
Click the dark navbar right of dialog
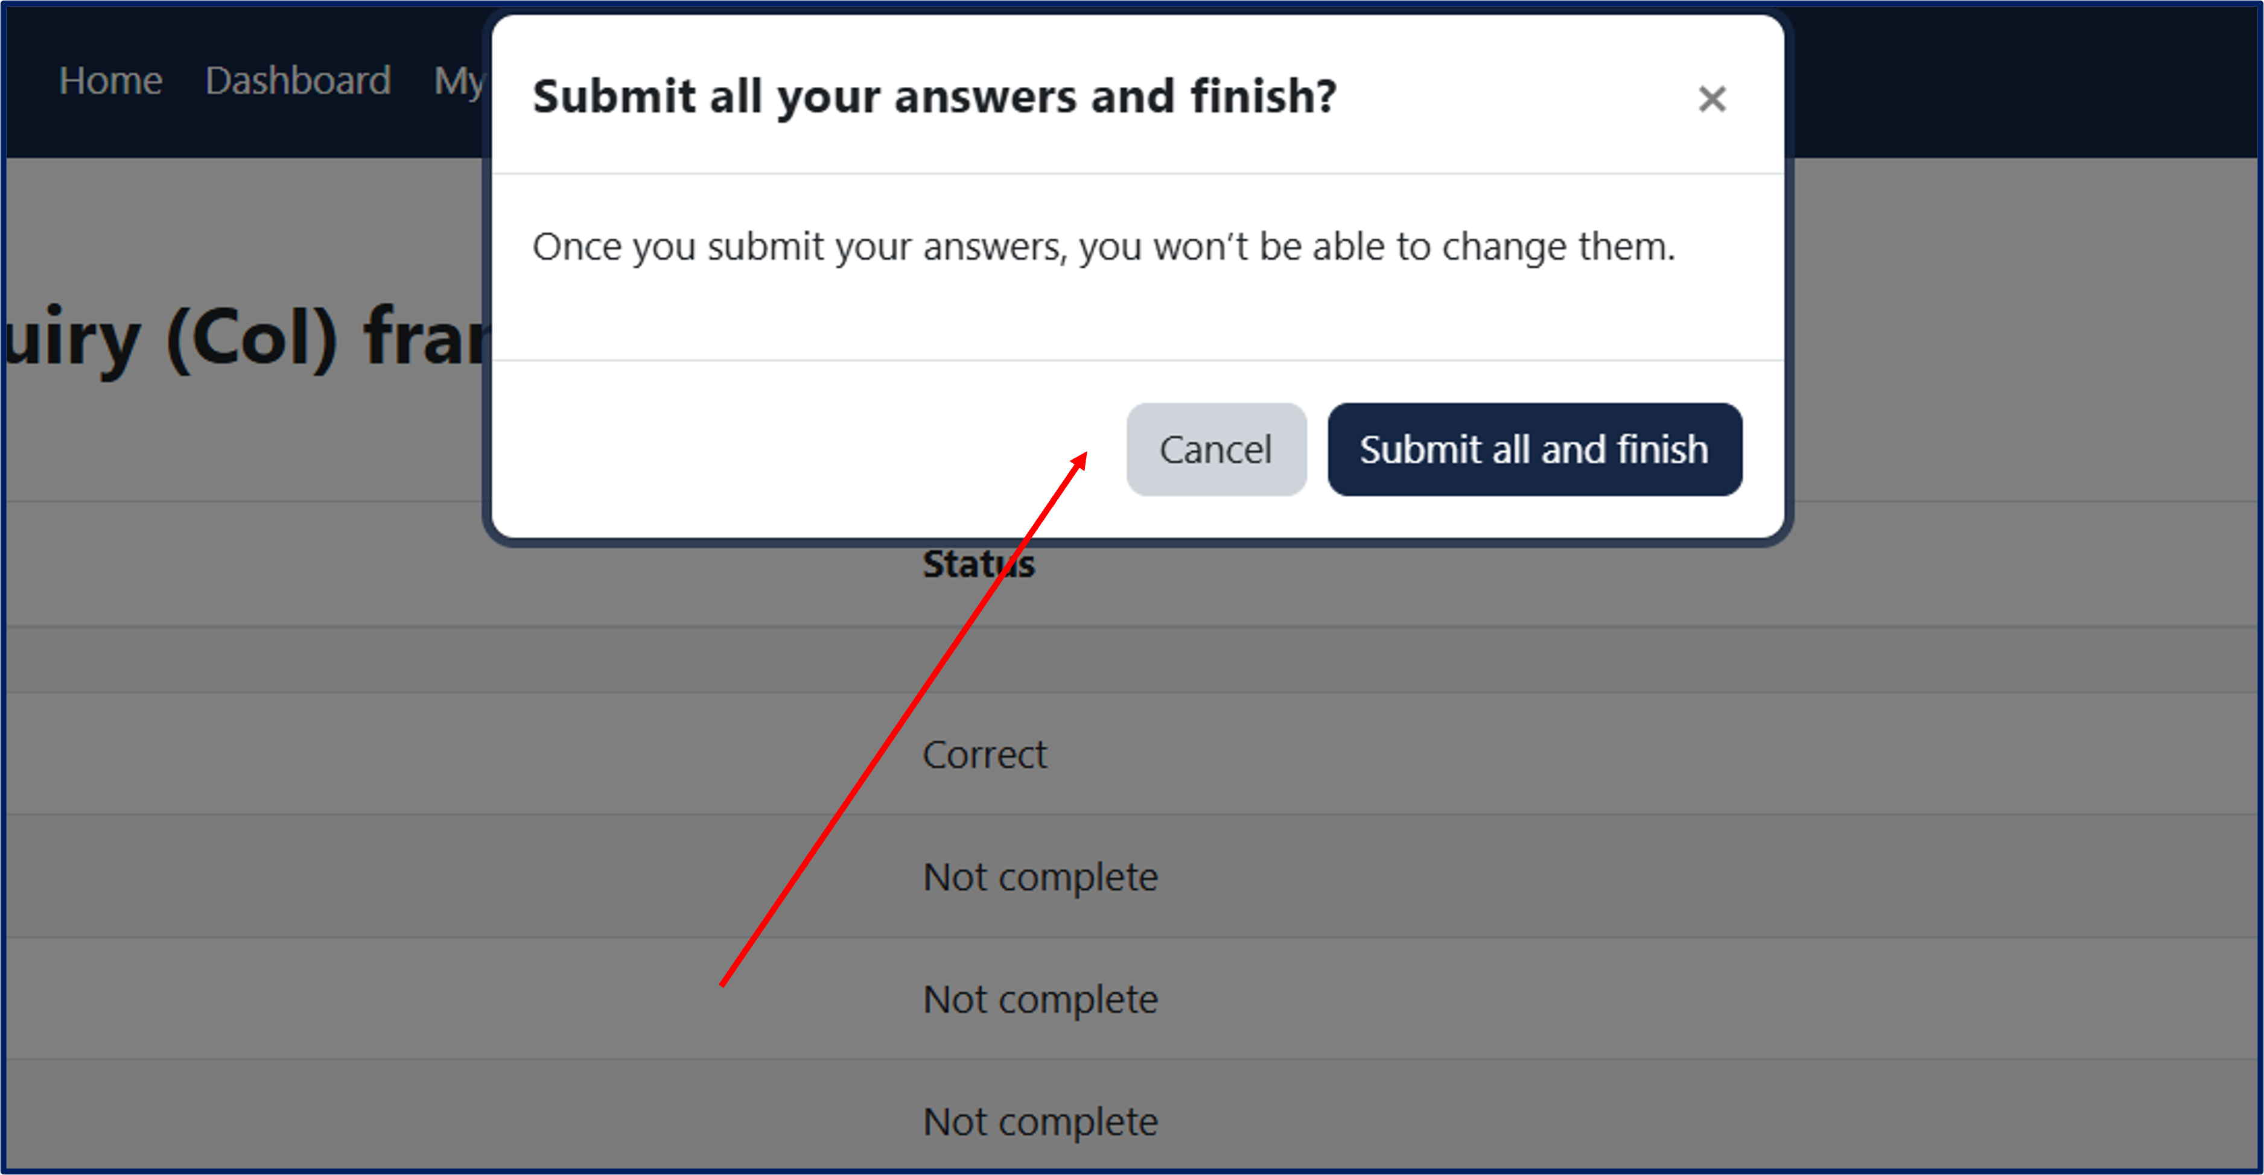pos(2021,81)
